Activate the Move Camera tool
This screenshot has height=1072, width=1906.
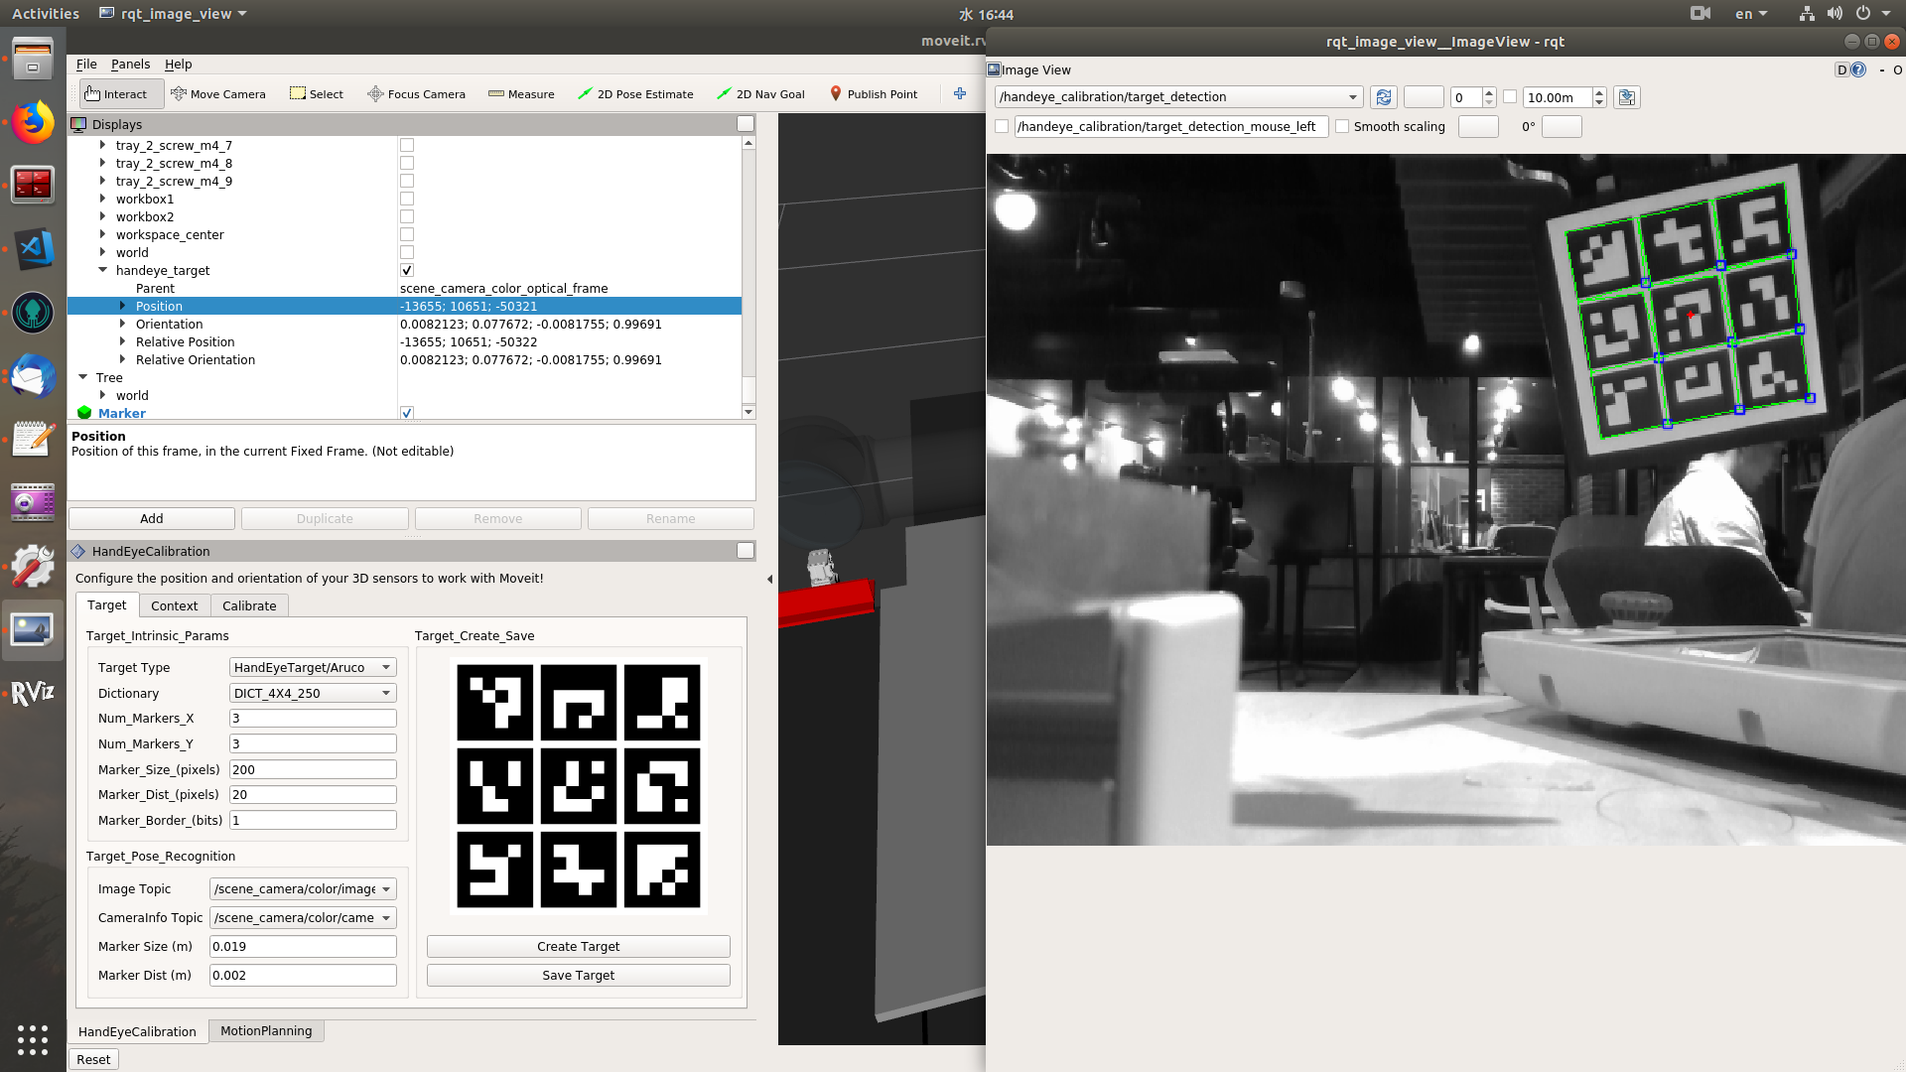click(218, 93)
